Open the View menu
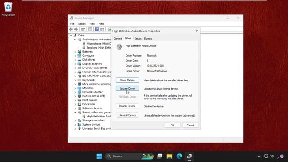This screenshot has height=162, width=288. [x=92, y=24]
